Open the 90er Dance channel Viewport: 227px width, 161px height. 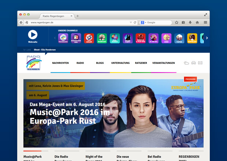115,38
